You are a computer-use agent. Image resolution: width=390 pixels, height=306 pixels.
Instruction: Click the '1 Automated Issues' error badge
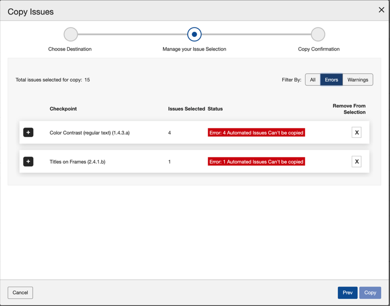tap(256, 161)
